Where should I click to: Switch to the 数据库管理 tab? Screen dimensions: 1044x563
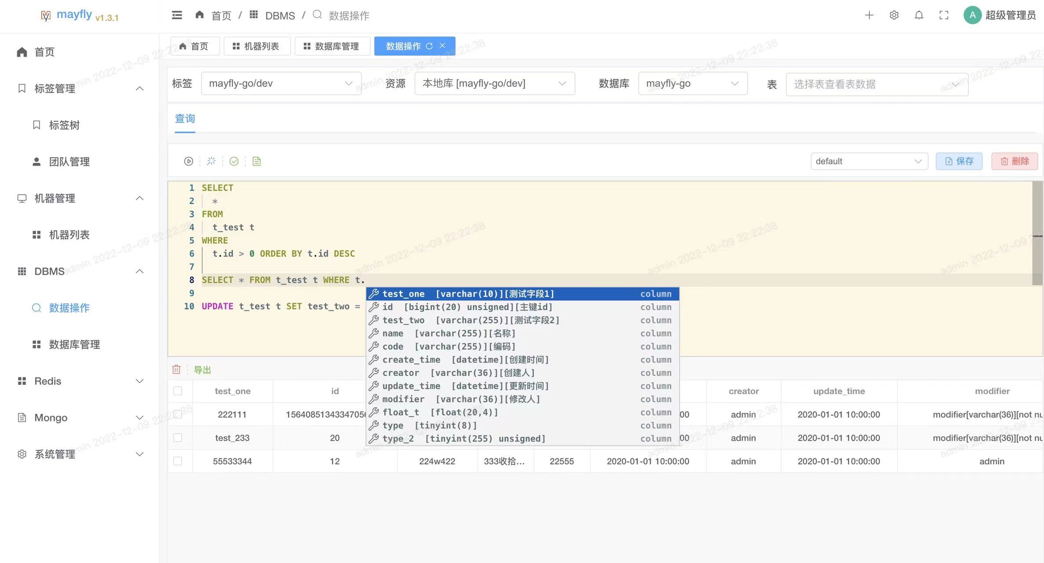[332, 46]
